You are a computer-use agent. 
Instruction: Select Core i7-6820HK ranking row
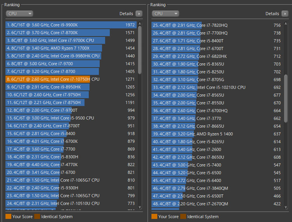coord(217,56)
